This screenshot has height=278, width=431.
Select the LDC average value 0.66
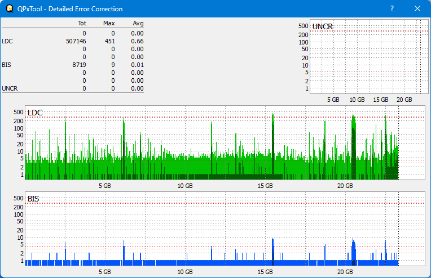(x=137, y=41)
